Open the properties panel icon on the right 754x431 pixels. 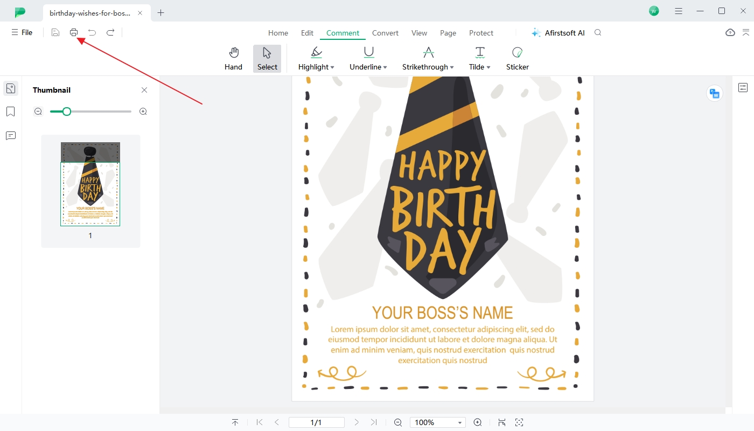coord(743,87)
